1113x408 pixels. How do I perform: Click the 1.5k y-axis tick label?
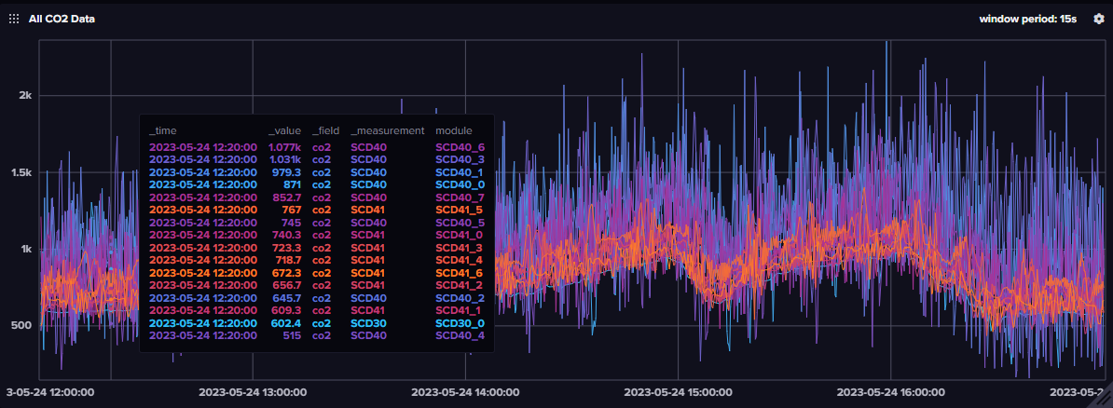(21, 172)
